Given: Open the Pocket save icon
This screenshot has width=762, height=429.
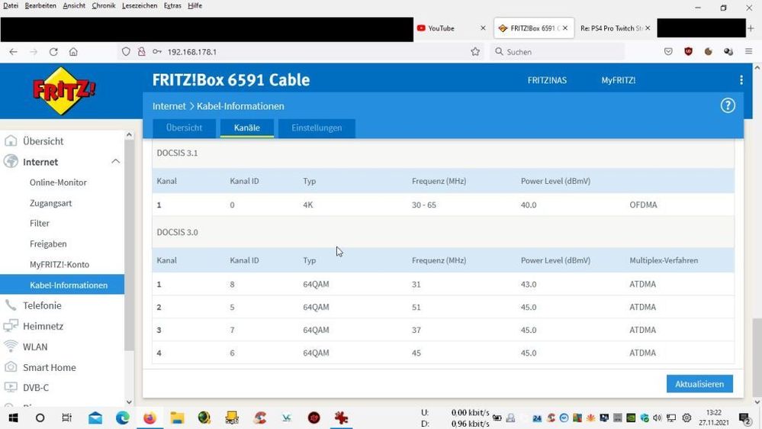Looking at the screenshot, I should click(x=668, y=52).
